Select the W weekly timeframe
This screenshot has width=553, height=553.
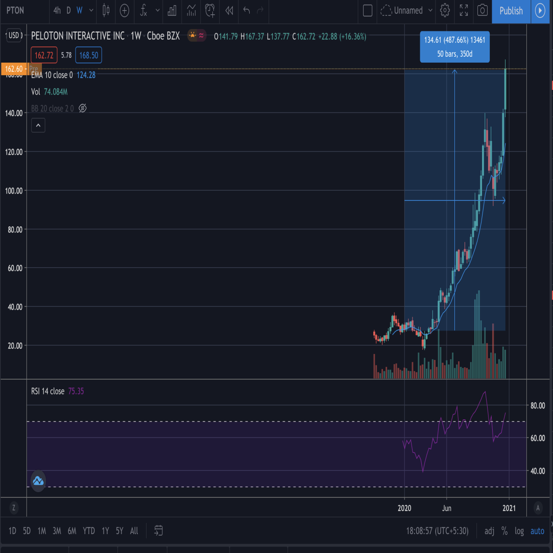80,10
